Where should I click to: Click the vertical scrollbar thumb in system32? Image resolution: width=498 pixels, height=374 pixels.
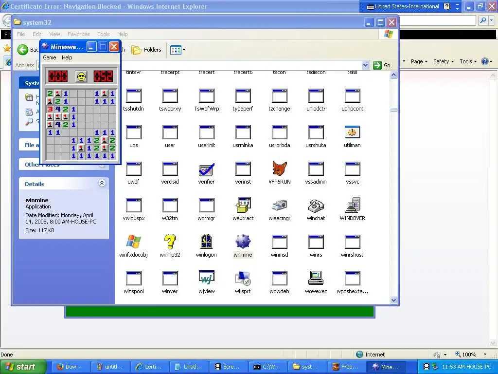[x=393, y=110]
